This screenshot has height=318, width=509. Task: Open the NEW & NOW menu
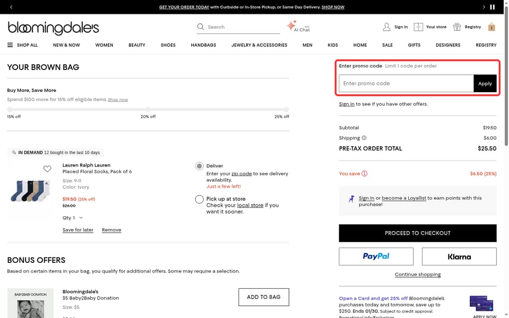click(x=67, y=45)
